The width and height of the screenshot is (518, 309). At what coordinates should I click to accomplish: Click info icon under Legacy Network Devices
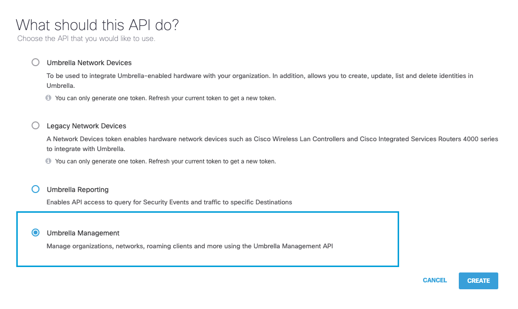point(48,161)
